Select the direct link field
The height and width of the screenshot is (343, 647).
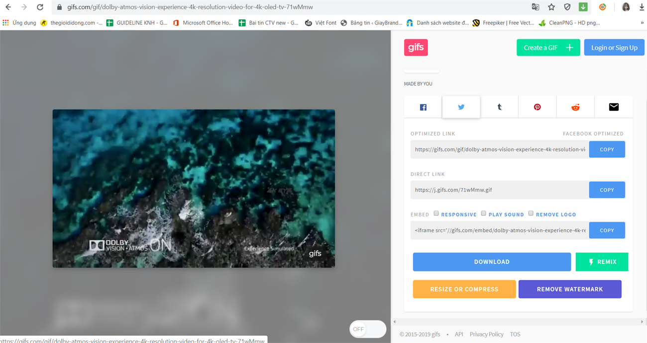click(500, 190)
